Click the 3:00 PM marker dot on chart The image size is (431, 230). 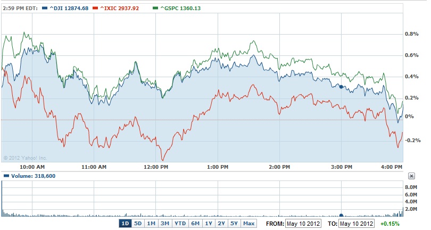point(341,86)
